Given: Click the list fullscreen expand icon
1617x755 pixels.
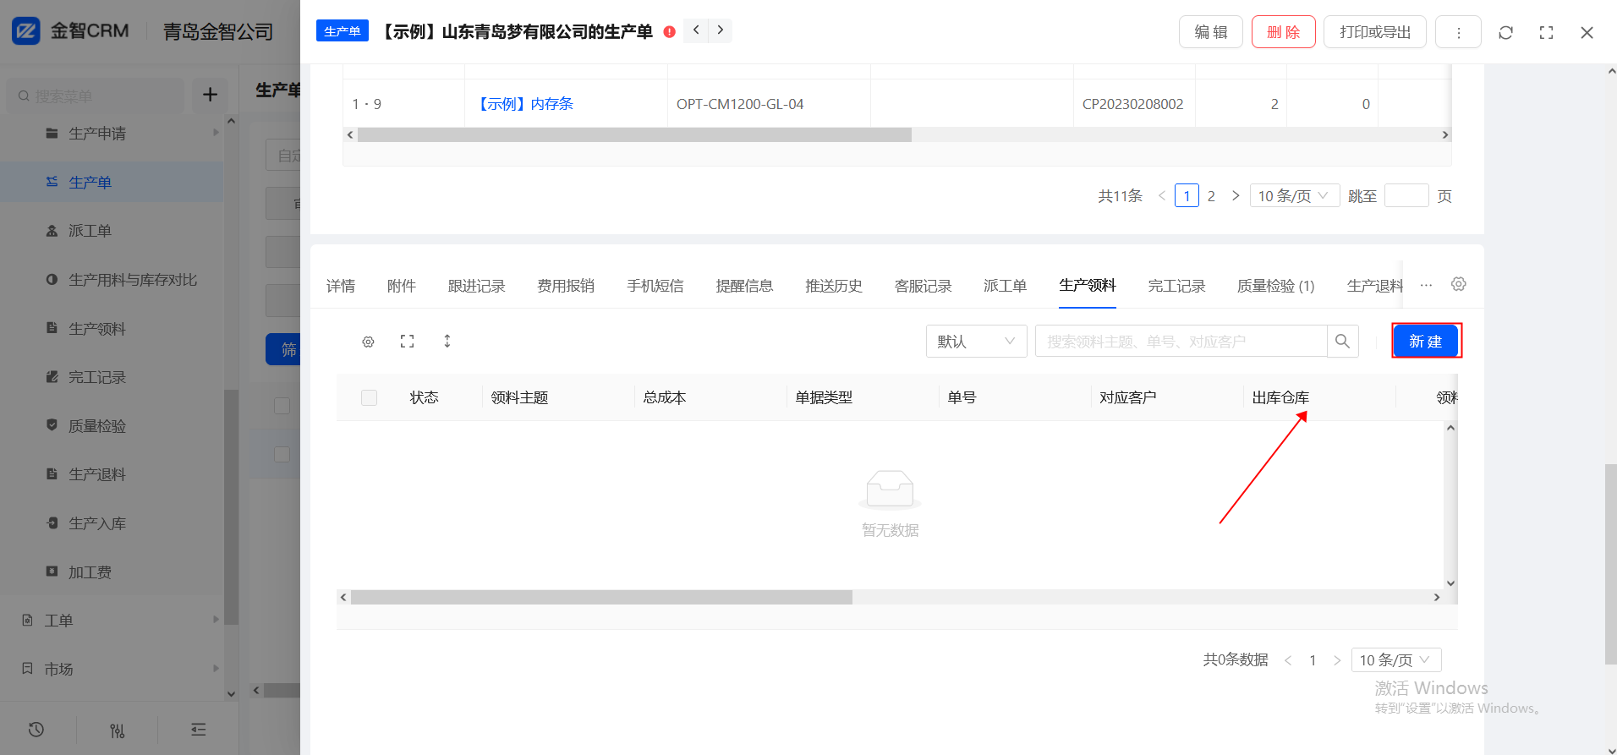Looking at the screenshot, I should (408, 341).
